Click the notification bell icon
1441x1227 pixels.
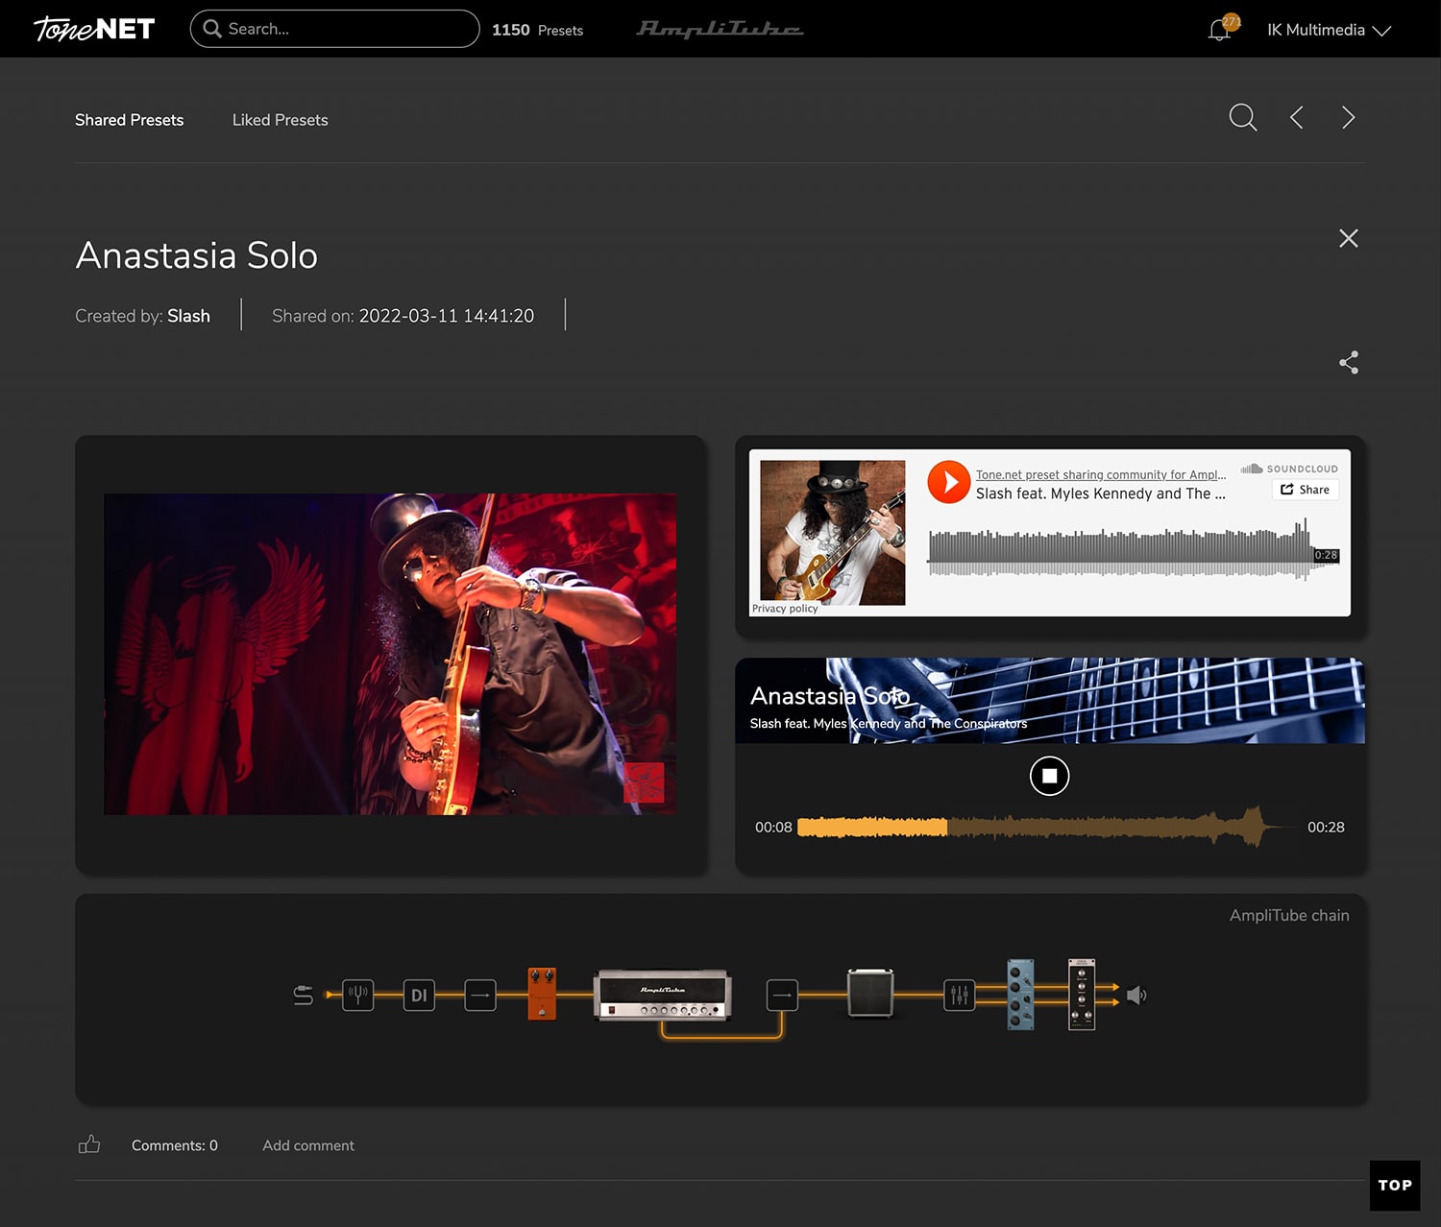coord(1219,30)
